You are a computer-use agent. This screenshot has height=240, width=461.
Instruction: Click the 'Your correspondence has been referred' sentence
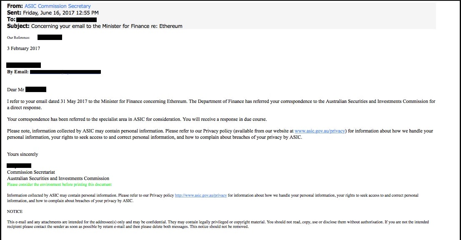pos(137,119)
